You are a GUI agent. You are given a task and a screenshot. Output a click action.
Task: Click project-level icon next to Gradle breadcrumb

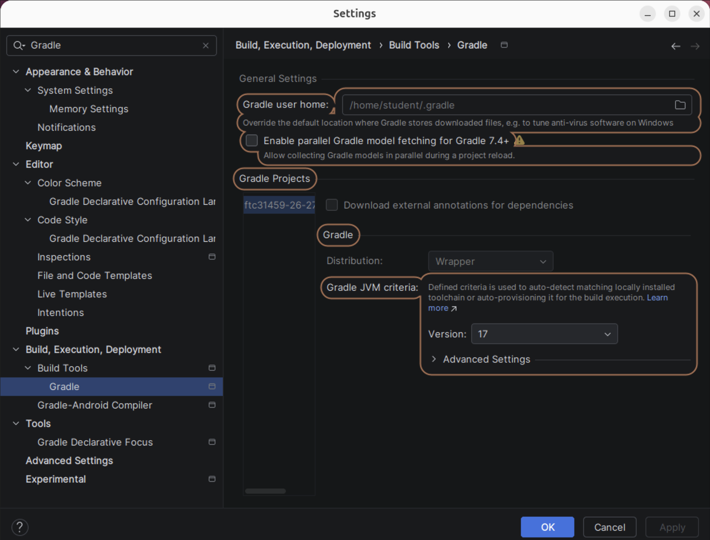(x=504, y=45)
